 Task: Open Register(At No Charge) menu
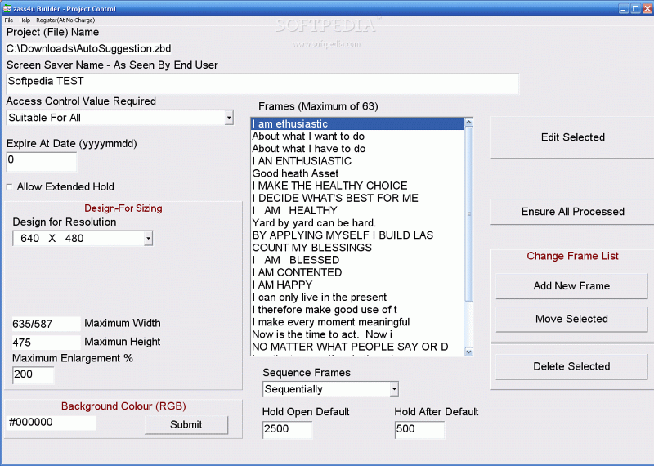(65, 20)
